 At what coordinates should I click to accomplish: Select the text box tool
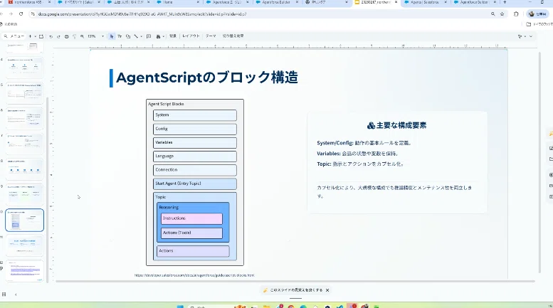point(120,36)
